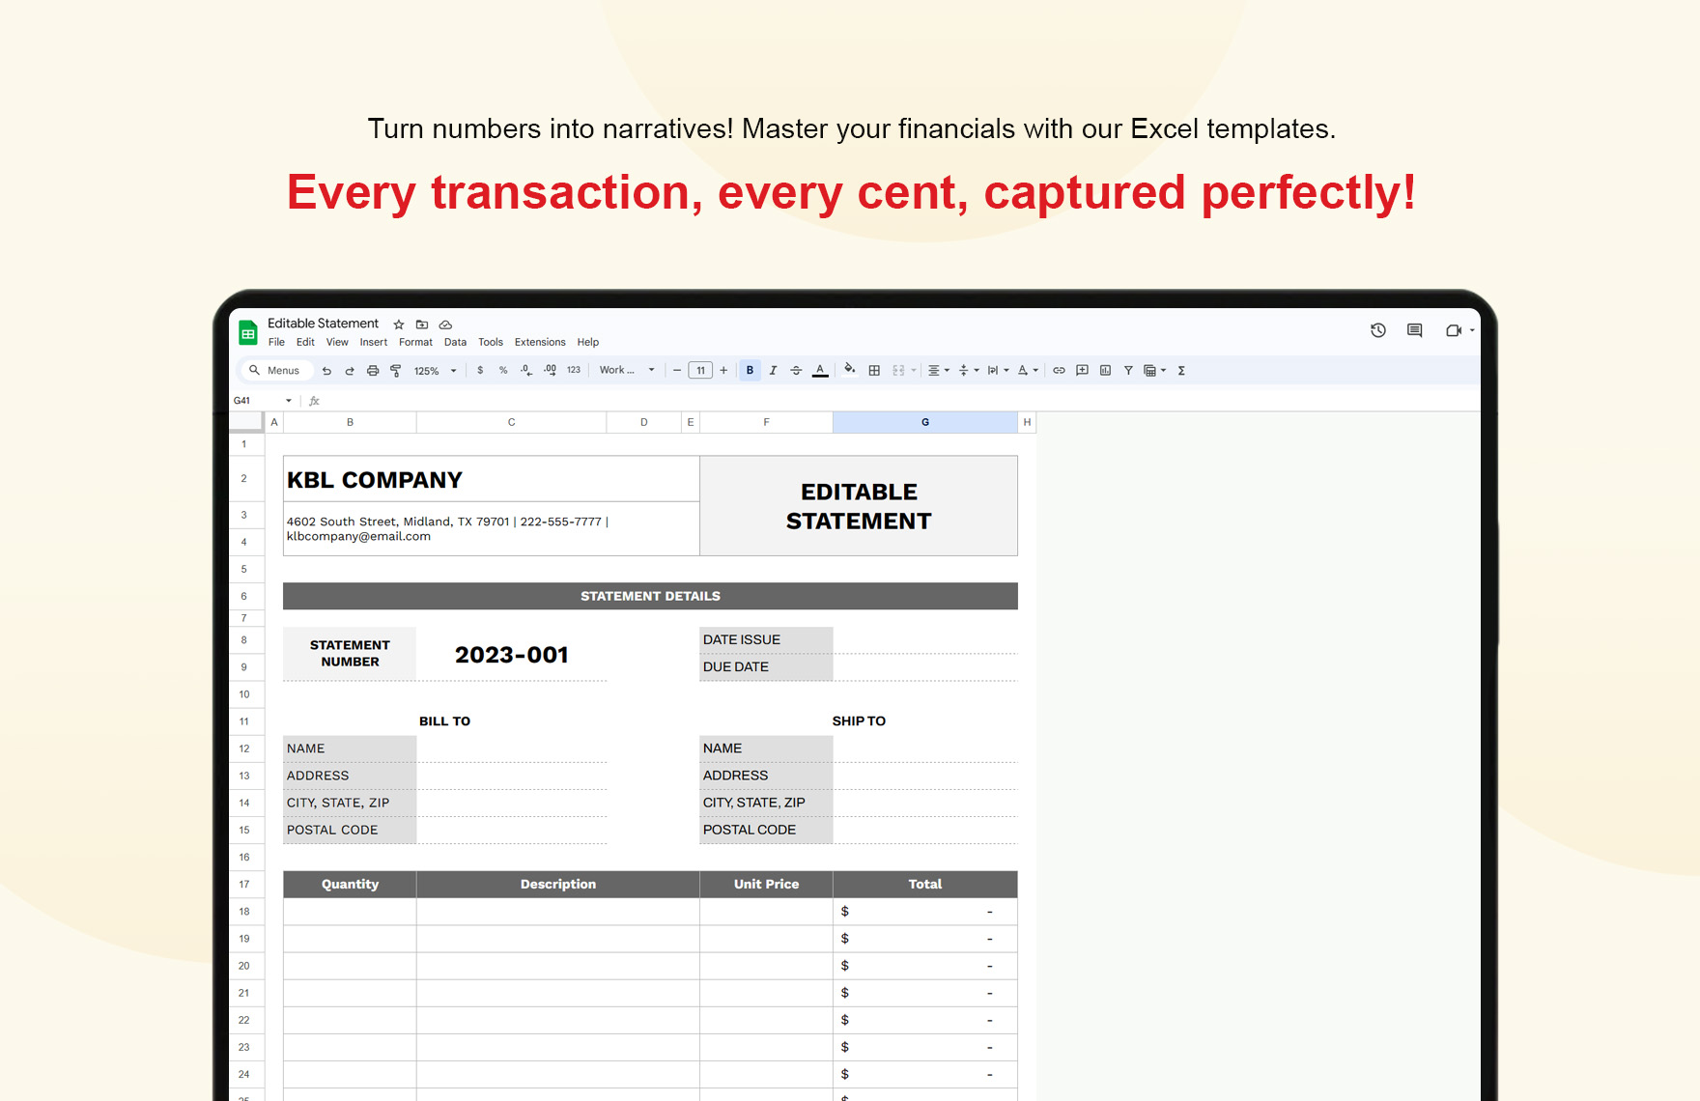Open filter views dropdown
1700x1101 pixels.
(x=1155, y=371)
